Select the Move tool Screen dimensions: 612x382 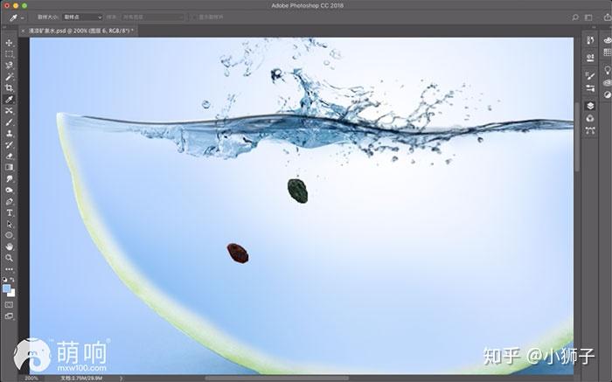click(9, 43)
